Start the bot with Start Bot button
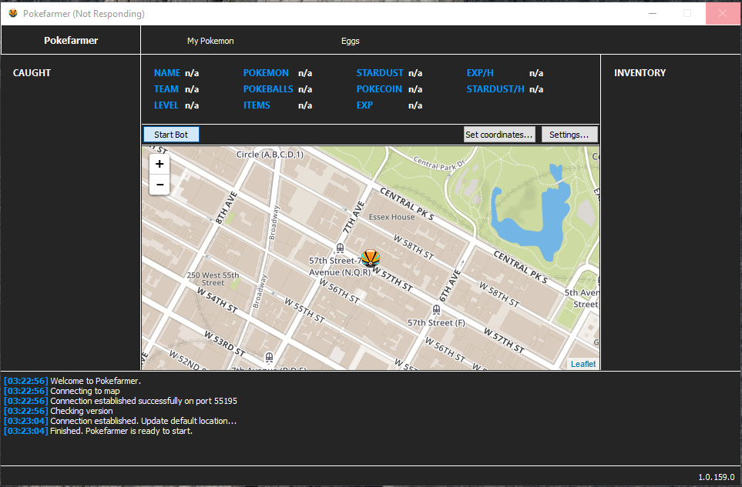The image size is (742, 487). pyautogui.click(x=171, y=135)
